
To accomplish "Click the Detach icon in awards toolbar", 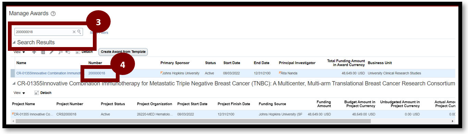I will click(x=78, y=52).
